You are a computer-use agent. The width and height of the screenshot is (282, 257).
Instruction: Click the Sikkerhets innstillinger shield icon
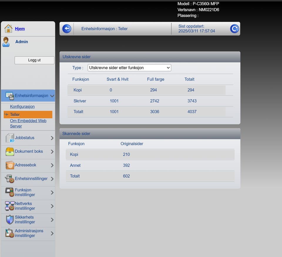tap(10, 220)
